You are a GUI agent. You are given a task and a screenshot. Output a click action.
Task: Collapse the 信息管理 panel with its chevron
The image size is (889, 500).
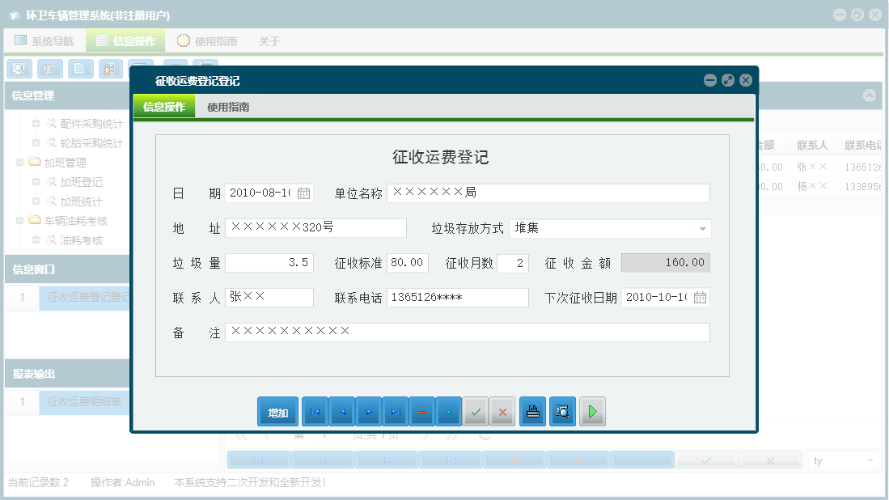(870, 95)
